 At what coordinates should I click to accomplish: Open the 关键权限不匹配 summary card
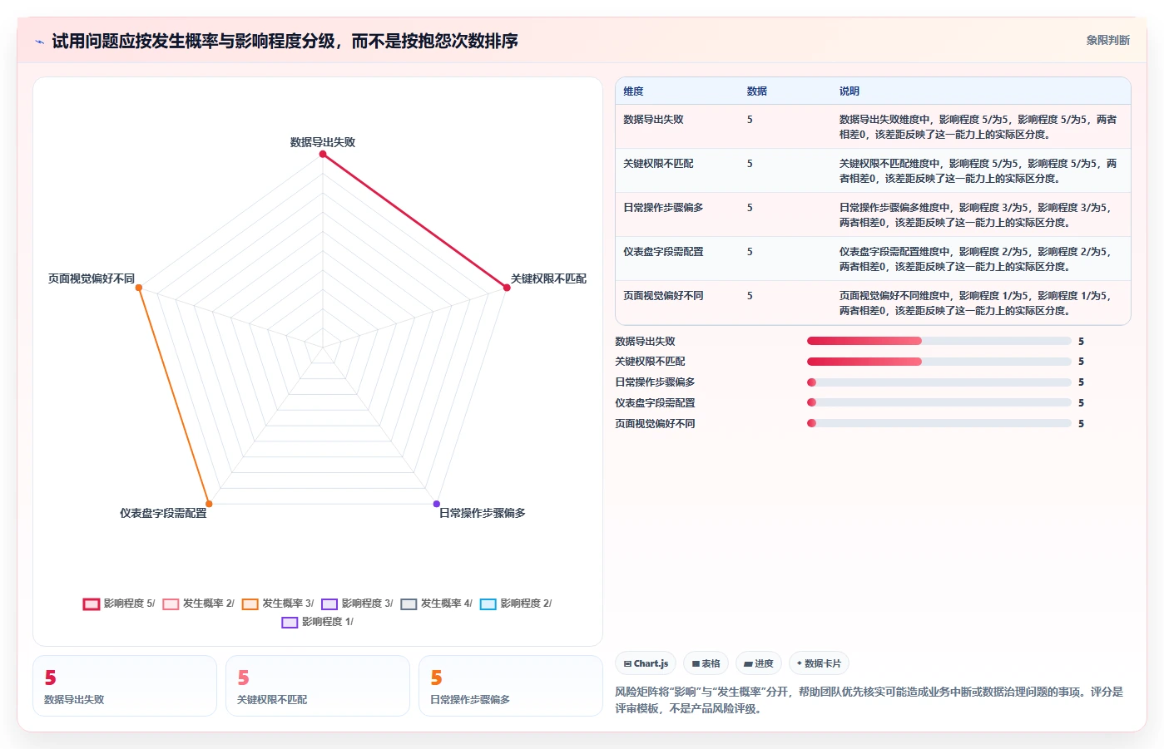coord(318,686)
